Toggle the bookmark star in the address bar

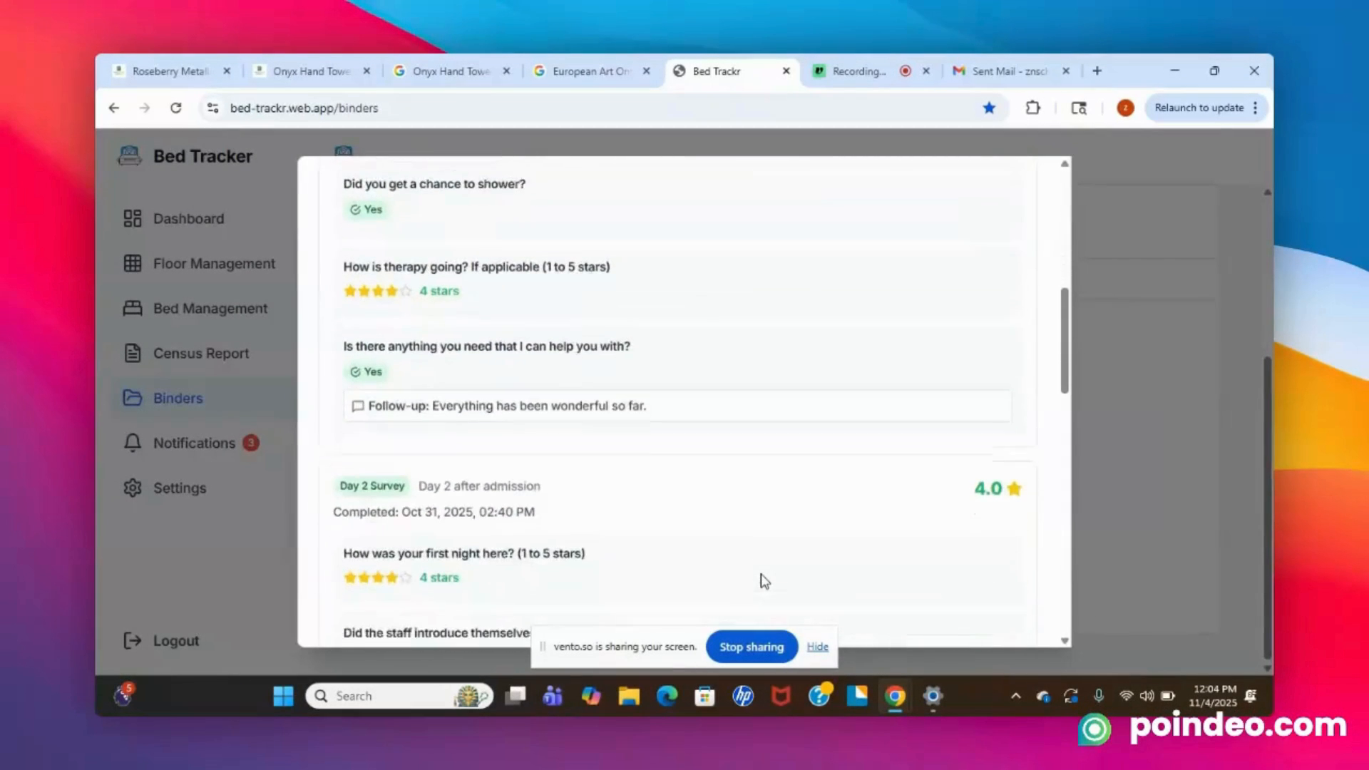click(989, 108)
